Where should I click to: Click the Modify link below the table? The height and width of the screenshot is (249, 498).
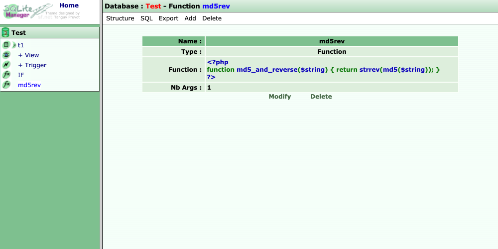coord(280,97)
